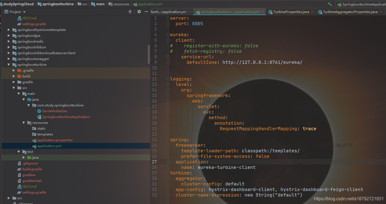
Task: Fold the client block at line 5
Action: click(168, 40)
